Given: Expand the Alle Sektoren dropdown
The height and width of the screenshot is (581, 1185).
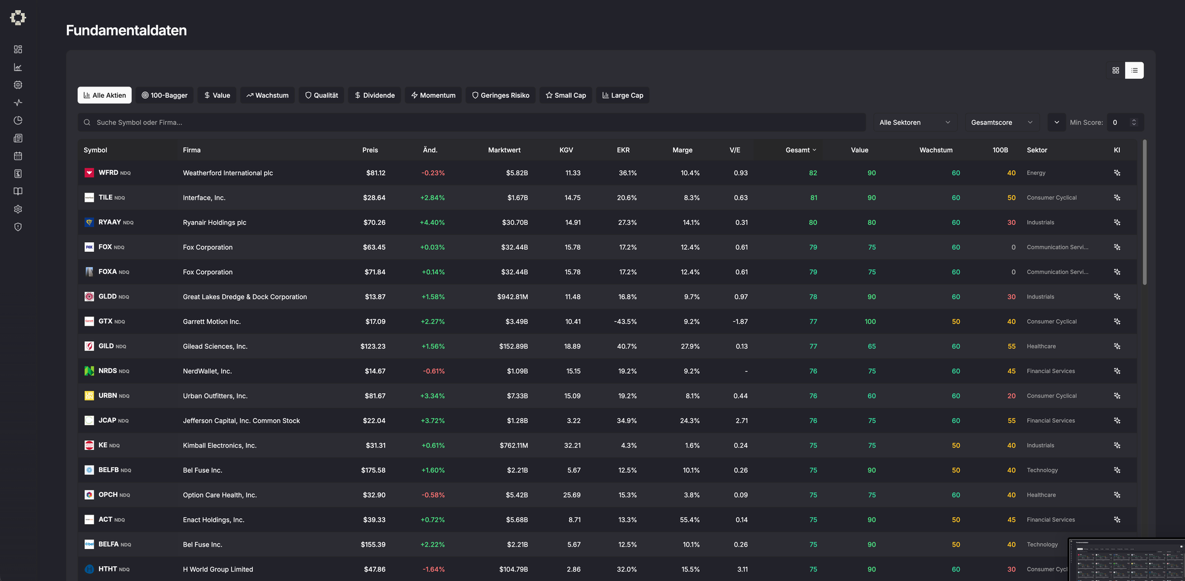Looking at the screenshot, I should (x=914, y=123).
